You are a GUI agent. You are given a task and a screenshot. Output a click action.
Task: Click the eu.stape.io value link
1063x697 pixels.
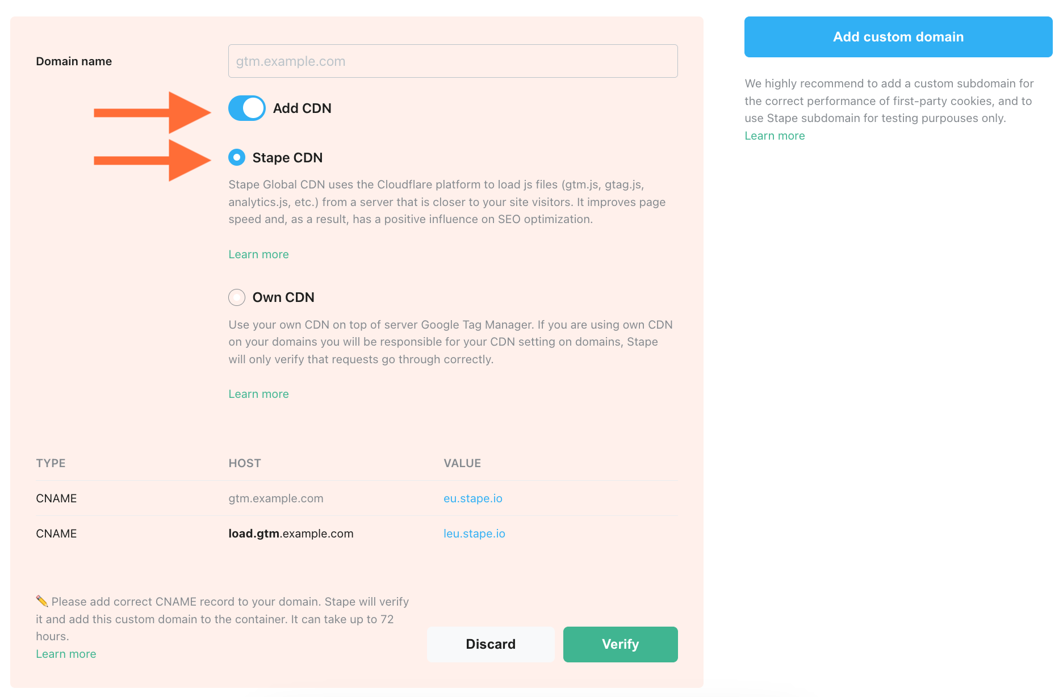coord(473,498)
